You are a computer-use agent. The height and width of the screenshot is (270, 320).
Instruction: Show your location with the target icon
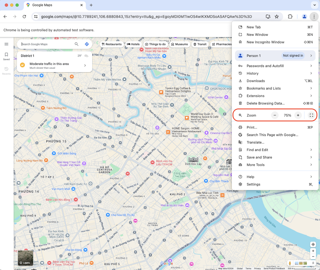pos(313,244)
